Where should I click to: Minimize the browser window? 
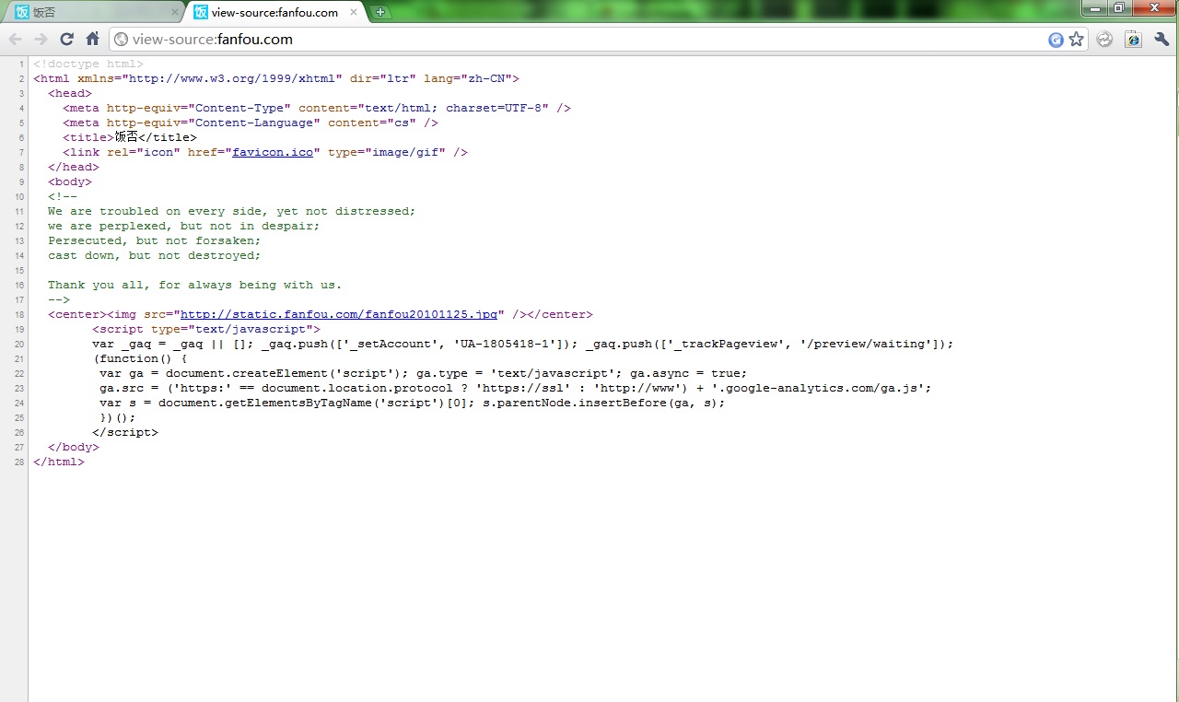coord(1095,8)
